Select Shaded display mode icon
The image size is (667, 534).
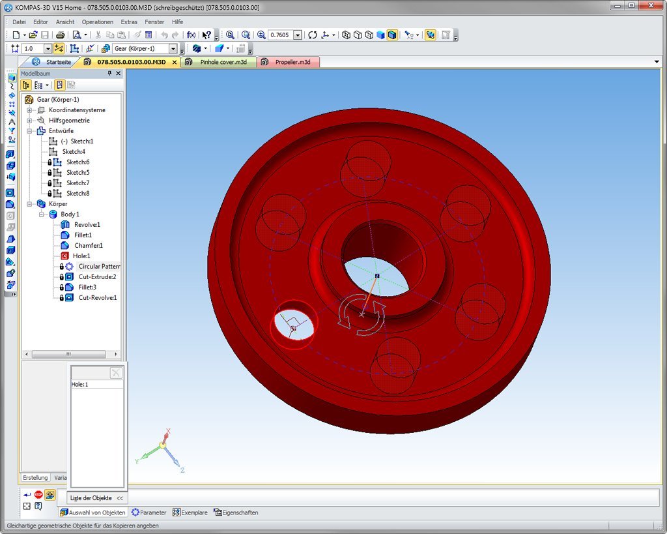380,35
